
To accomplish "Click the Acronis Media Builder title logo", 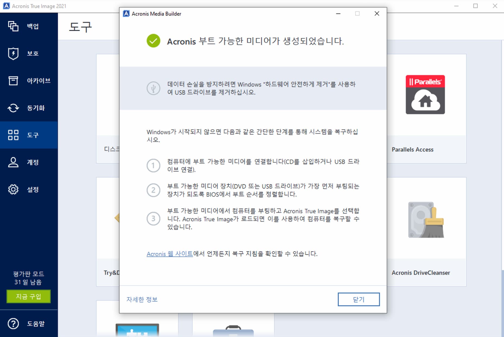I will point(126,14).
